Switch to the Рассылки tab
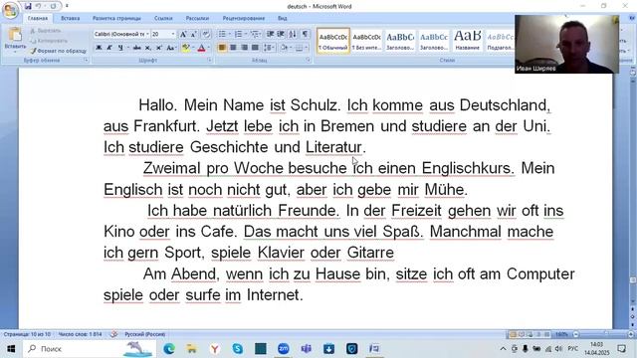 click(x=197, y=18)
